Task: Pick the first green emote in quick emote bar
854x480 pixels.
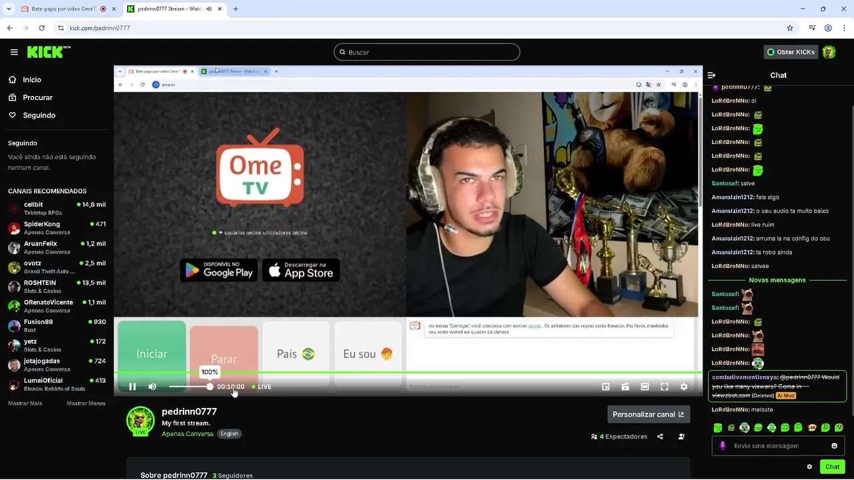Action: 718,427
